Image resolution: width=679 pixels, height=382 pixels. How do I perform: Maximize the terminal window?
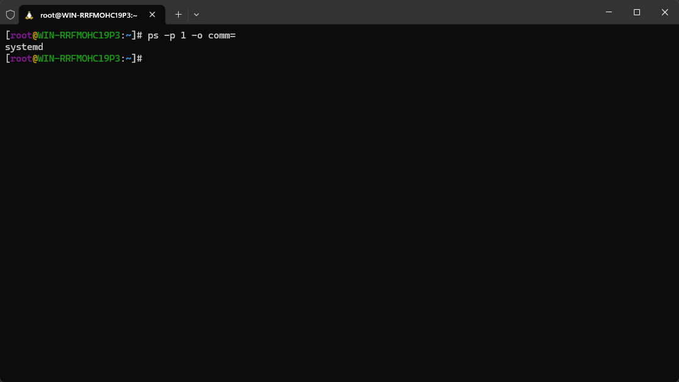tap(636, 12)
